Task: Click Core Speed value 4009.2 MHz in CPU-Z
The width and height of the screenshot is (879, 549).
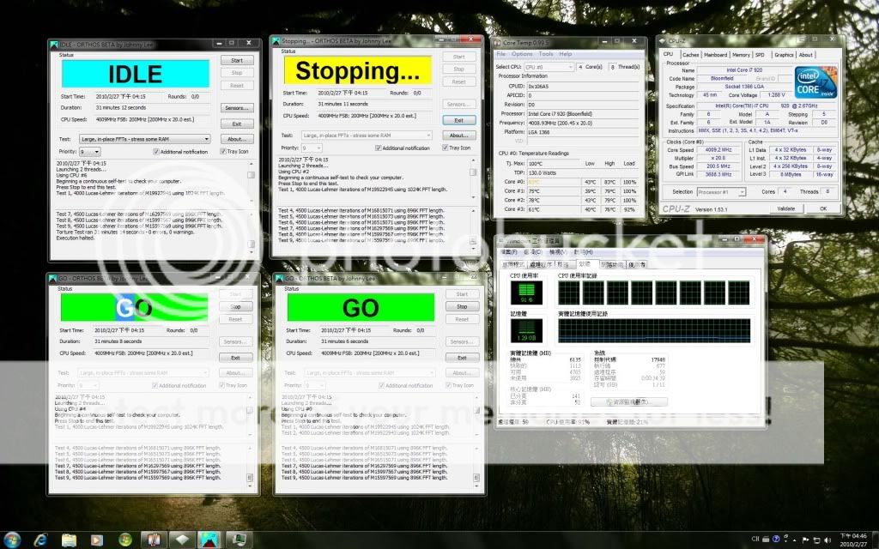Action: [x=718, y=150]
